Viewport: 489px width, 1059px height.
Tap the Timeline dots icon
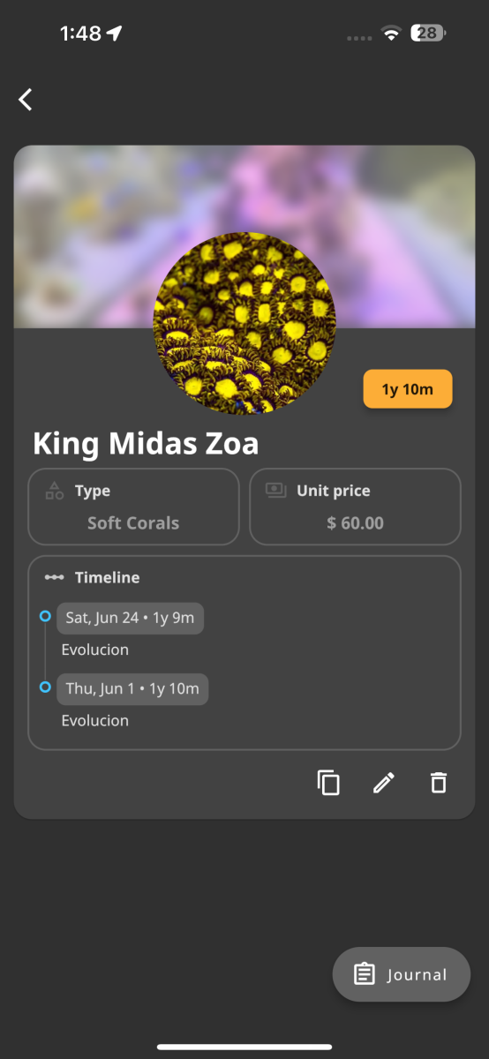point(55,577)
